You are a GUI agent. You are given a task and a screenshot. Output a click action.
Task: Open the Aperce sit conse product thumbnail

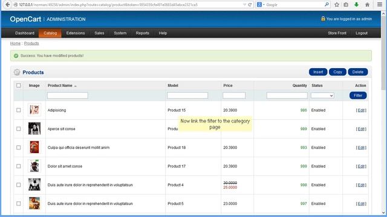pos(34,128)
